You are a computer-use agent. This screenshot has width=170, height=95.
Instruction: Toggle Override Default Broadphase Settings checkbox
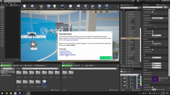(153, 50)
